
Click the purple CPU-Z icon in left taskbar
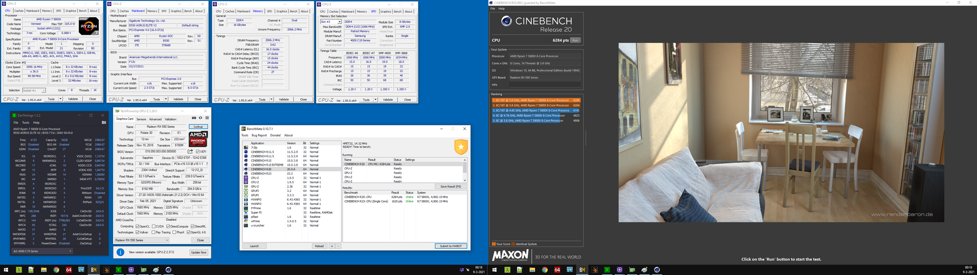131,270
